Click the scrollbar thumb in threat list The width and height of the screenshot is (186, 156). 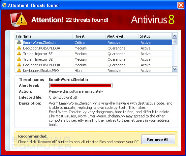[x=174, y=42]
